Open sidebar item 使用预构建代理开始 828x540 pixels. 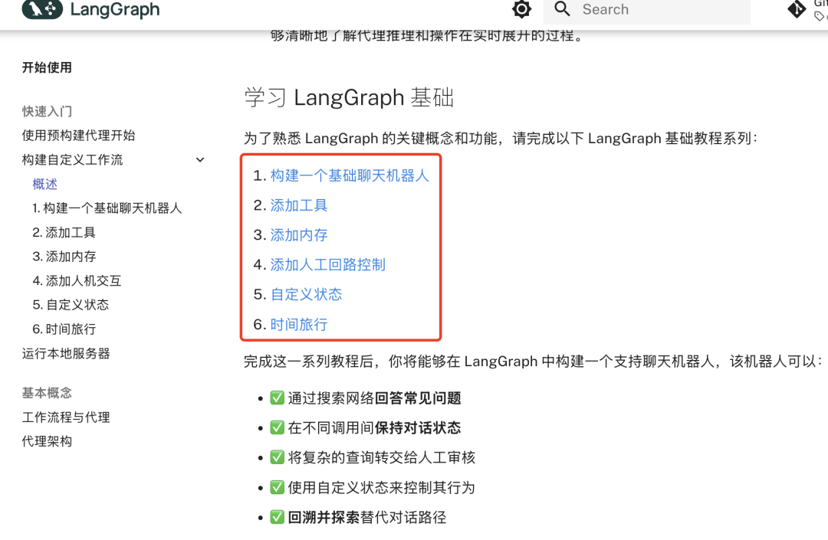(x=79, y=136)
